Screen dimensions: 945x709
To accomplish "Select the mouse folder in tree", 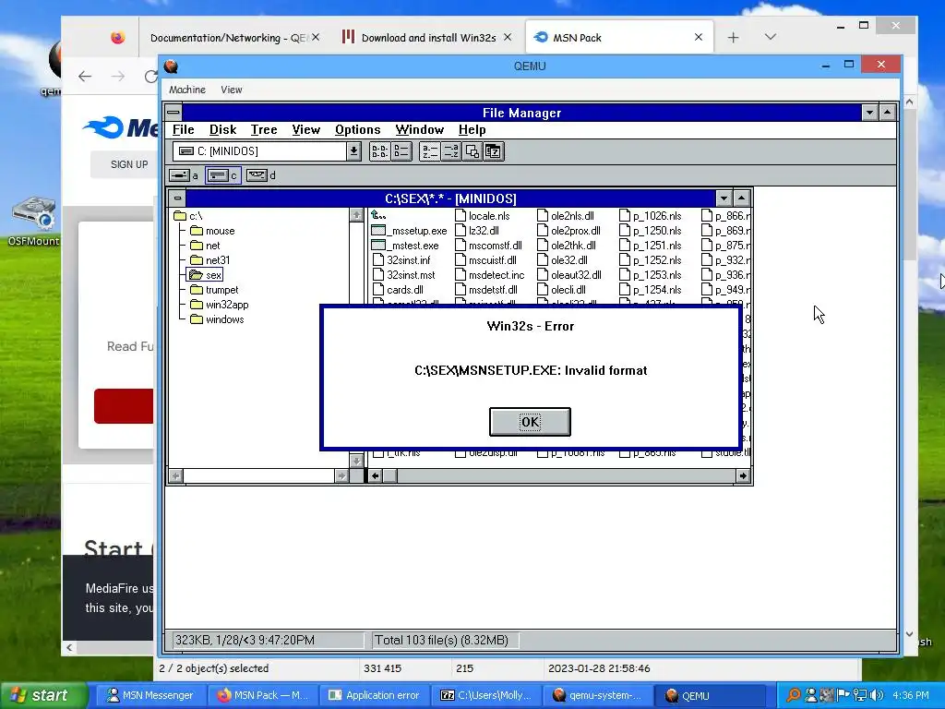I will pyautogui.click(x=212, y=231).
